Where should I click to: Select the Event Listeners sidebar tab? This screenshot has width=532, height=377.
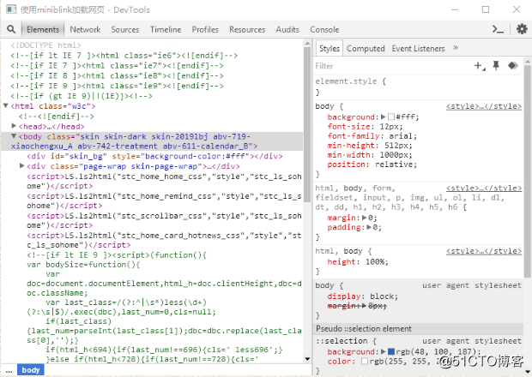pyautogui.click(x=418, y=49)
